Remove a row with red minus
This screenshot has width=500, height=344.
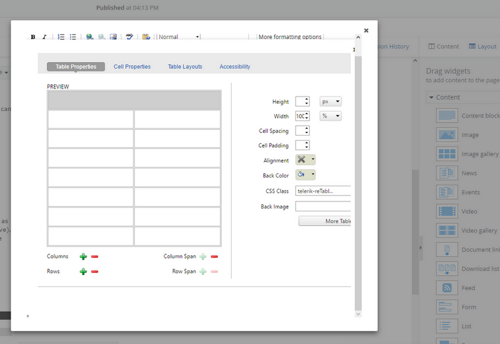[95, 272]
